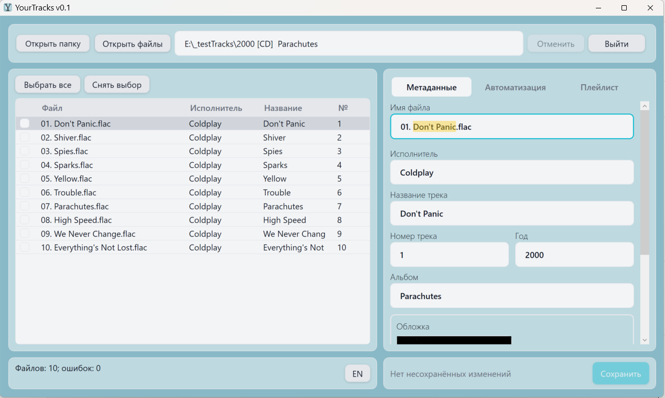This screenshot has width=665, height=398.
Task: Click the status text Файлов: 10; ошибок: 0
Action: (x=58, y=368)
